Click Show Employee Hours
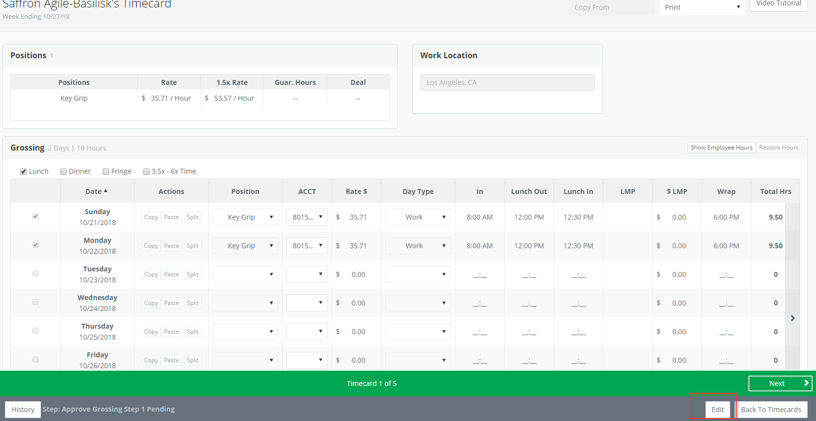Screen dimensions: 816x421 click(721, 148)
